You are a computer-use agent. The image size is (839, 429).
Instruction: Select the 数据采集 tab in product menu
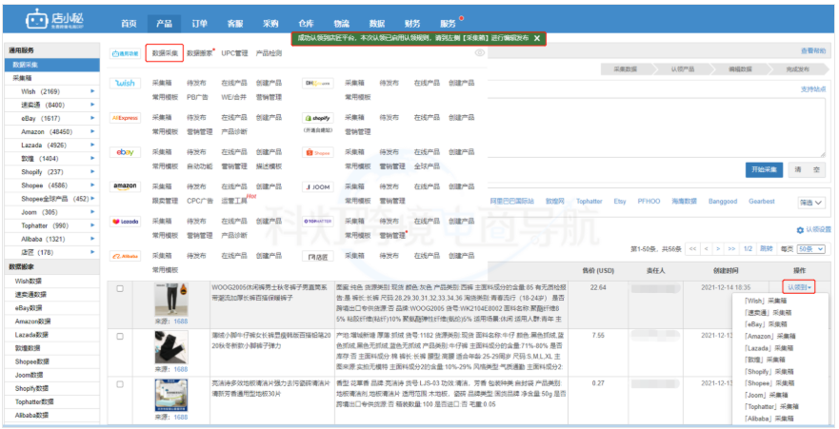tap(165, 53)
